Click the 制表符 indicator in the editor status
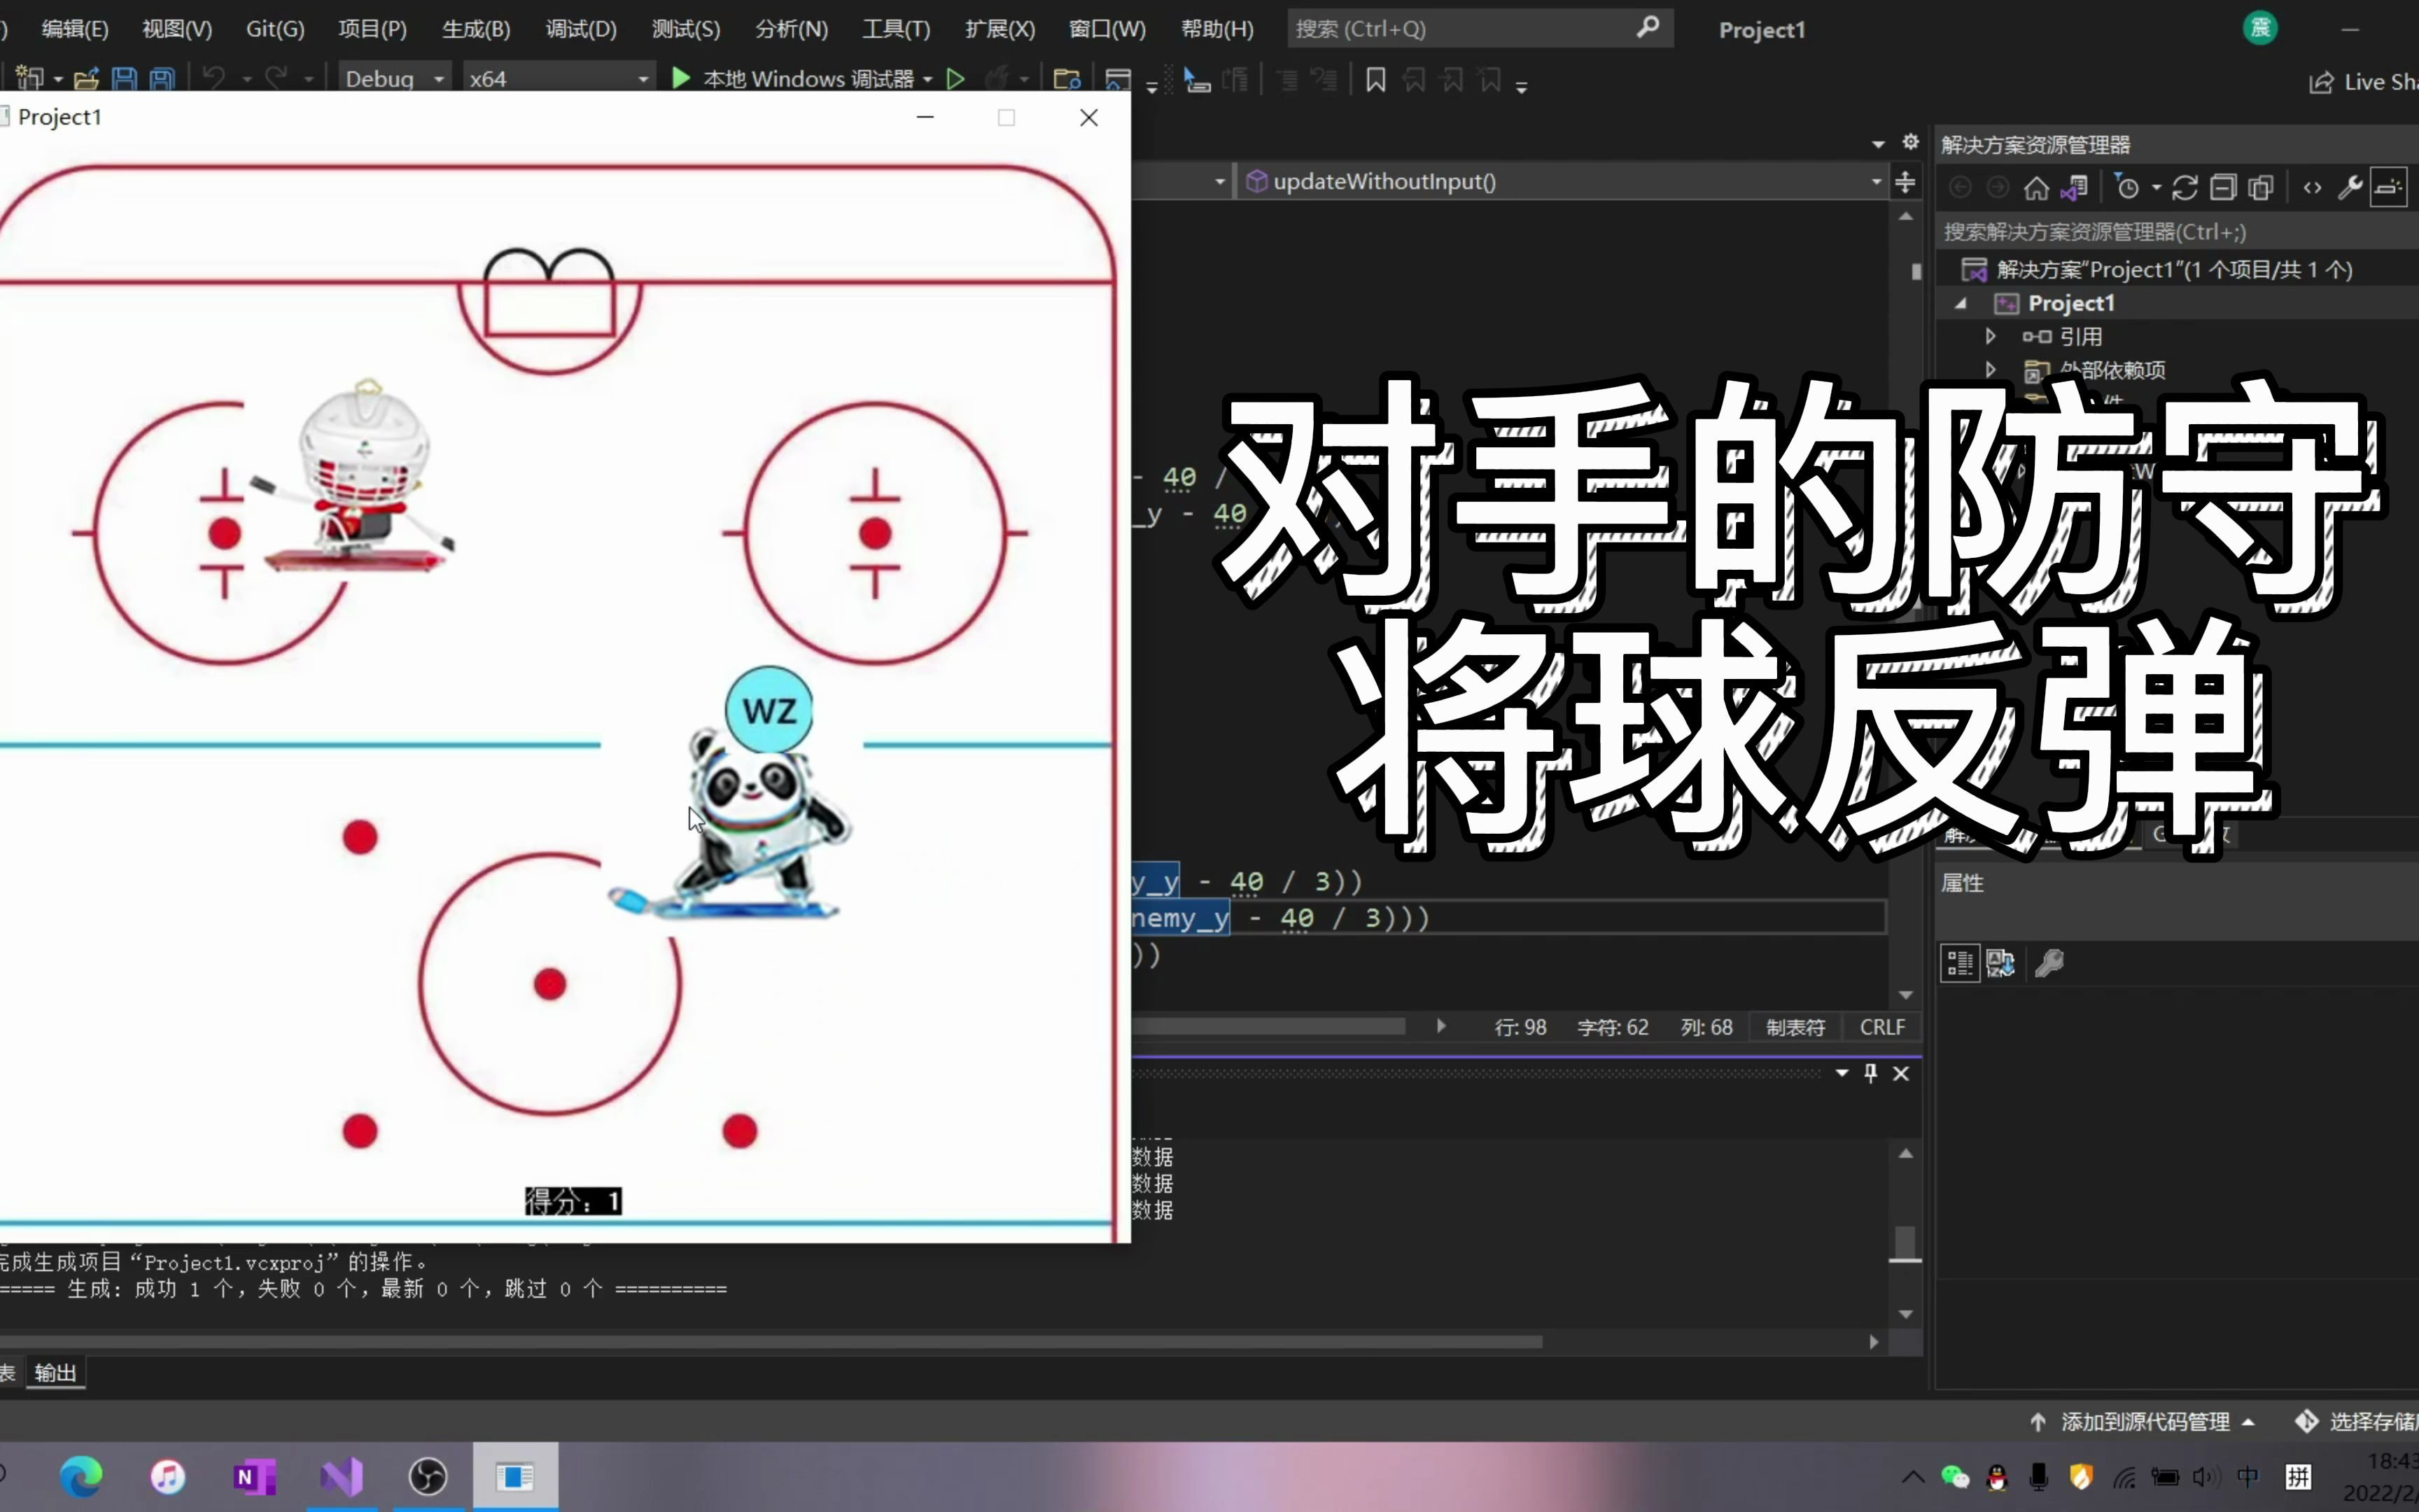The height and width of the screenshot is (1512, 2419). click(1795, 1027)
